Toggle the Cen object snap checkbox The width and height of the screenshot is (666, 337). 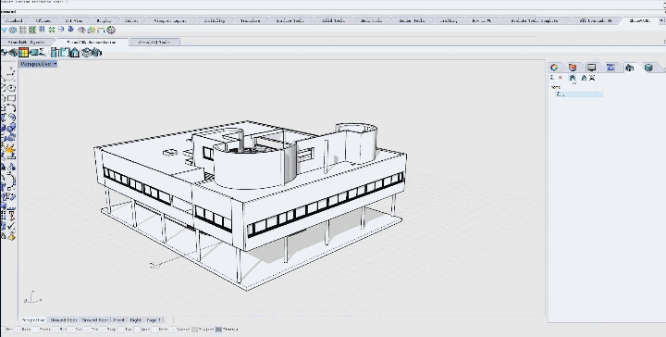coord(71,330)
